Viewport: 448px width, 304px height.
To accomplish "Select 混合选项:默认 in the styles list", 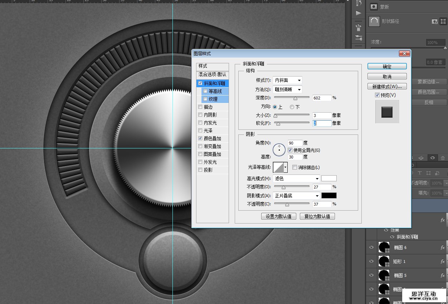I will pos(212,74).
